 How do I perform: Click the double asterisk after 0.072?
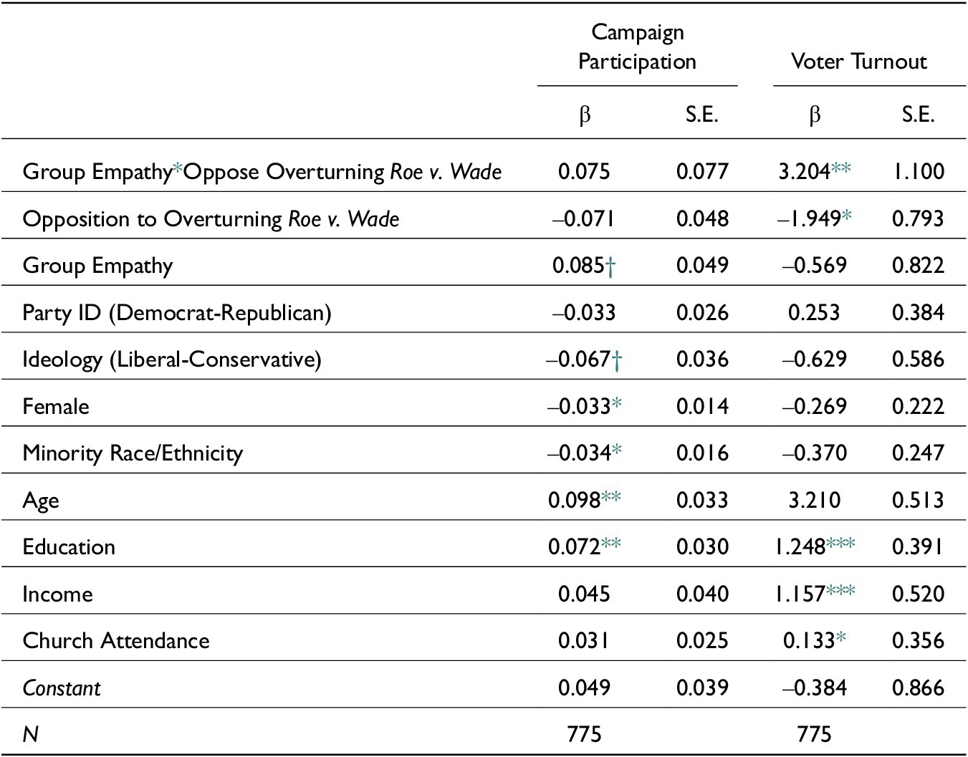[611, 544]
